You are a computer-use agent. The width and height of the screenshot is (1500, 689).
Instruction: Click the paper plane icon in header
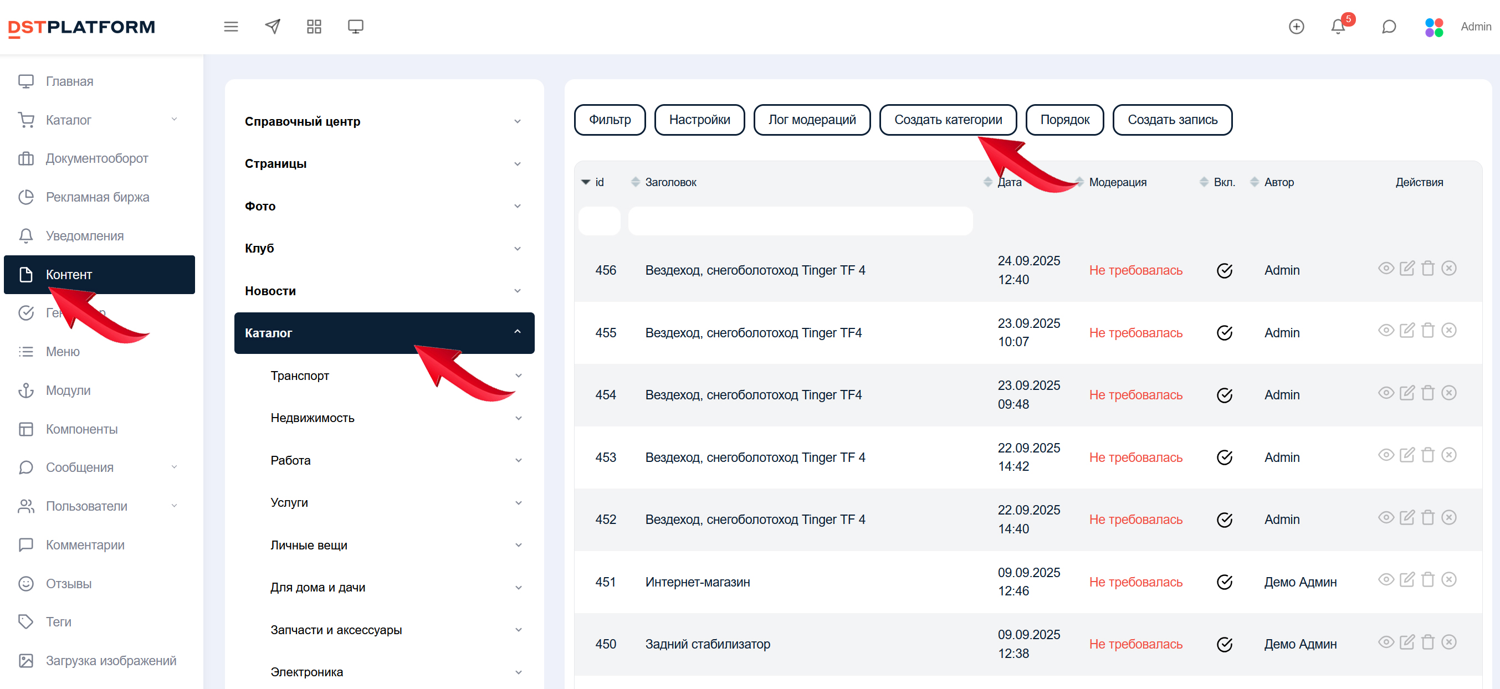click(273, 27)
